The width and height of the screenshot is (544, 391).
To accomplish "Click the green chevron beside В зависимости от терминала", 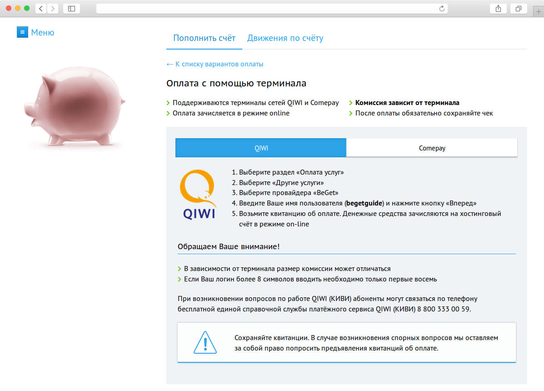I will point(180,269).
